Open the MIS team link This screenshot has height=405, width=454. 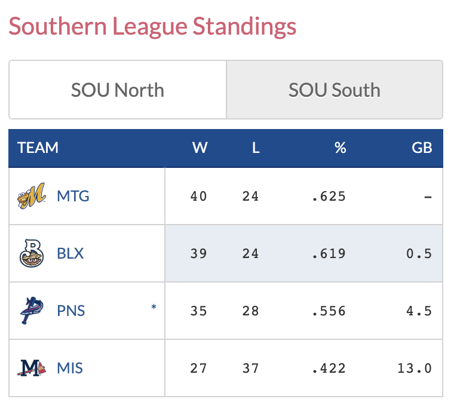[70, 368]
